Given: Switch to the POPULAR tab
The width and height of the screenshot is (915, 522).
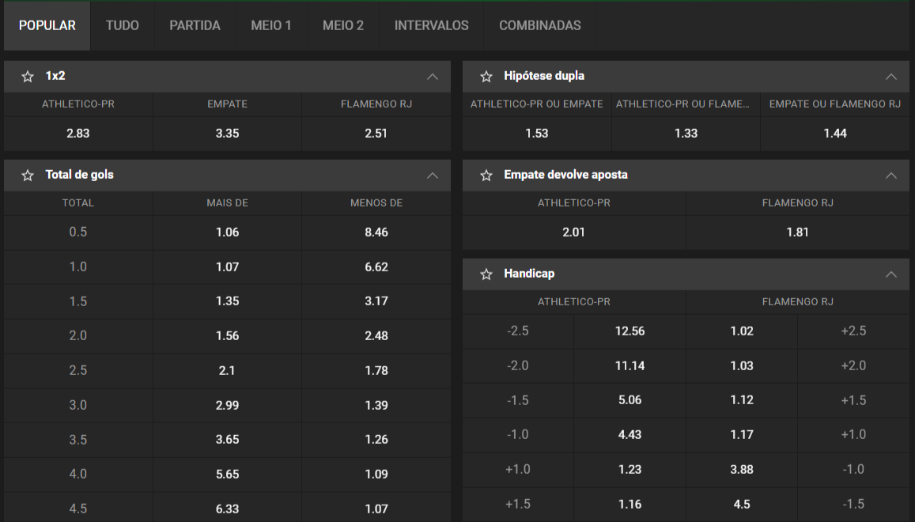Looking at the screenshot, I should (47, 25).
